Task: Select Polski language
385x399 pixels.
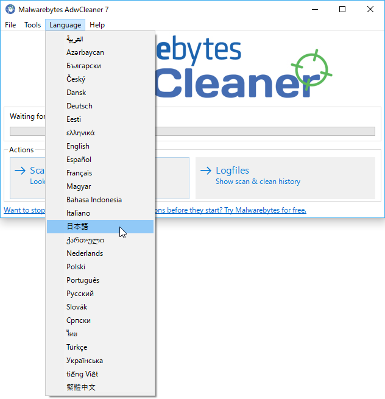Action: [x=101, y=267]
